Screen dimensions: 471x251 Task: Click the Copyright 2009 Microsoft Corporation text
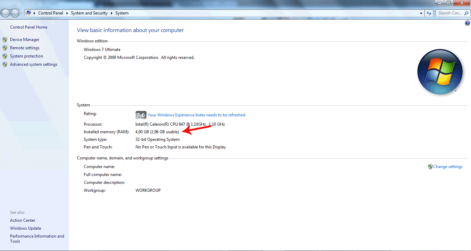(x=139, y=57)
